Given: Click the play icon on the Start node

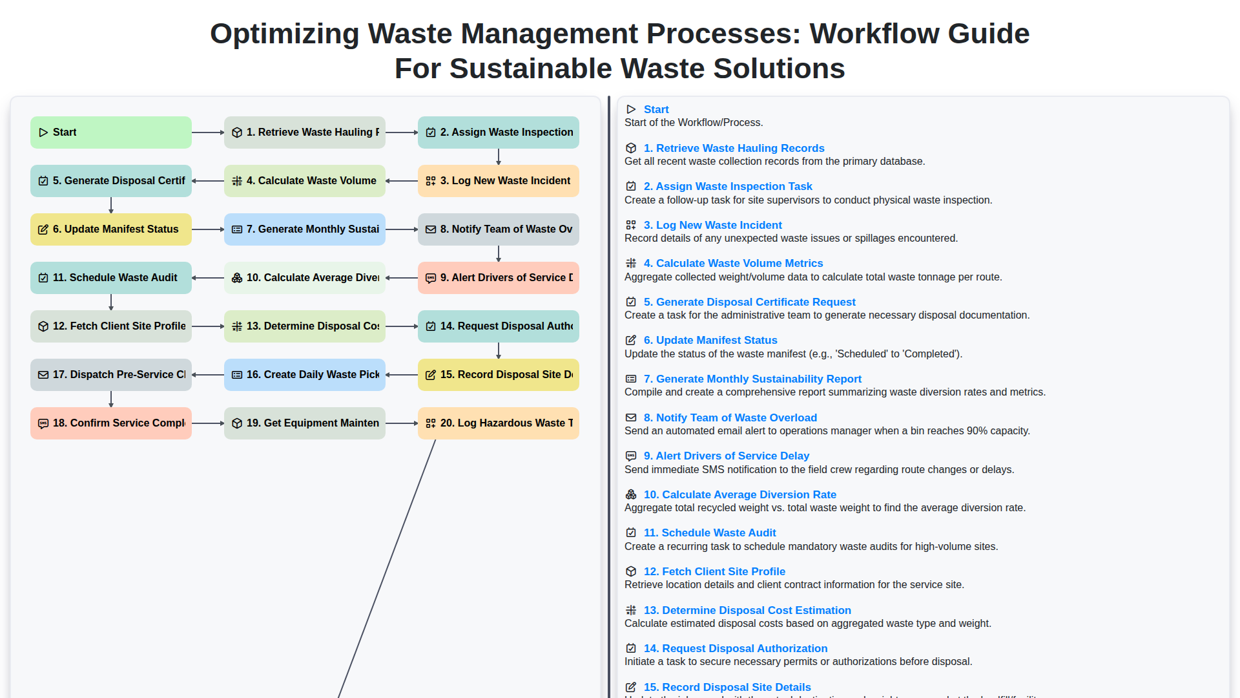Looking at the screenshot, I should point(43,132).
